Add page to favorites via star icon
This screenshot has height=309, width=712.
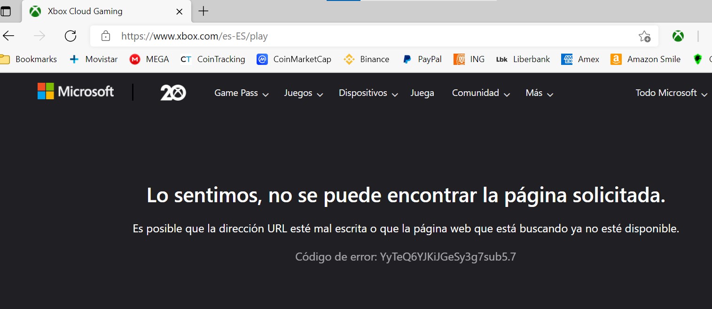click(644, 36)
